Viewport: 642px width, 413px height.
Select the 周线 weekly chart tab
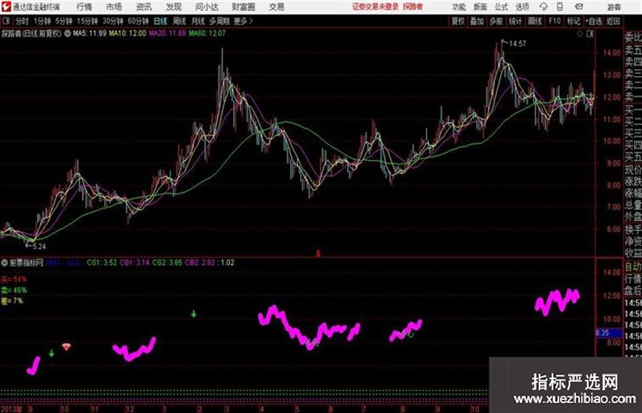pos(179,21)
